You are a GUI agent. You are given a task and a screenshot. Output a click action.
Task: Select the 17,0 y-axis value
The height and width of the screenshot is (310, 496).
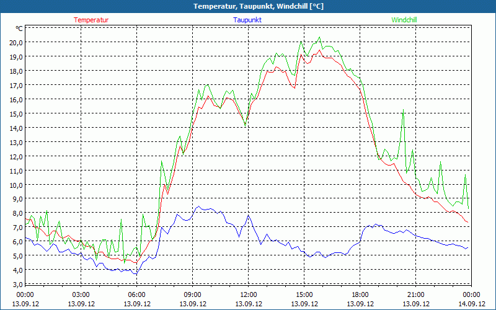point(16,85)
